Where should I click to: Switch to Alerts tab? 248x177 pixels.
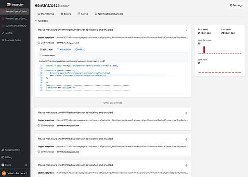click(83, 14)
